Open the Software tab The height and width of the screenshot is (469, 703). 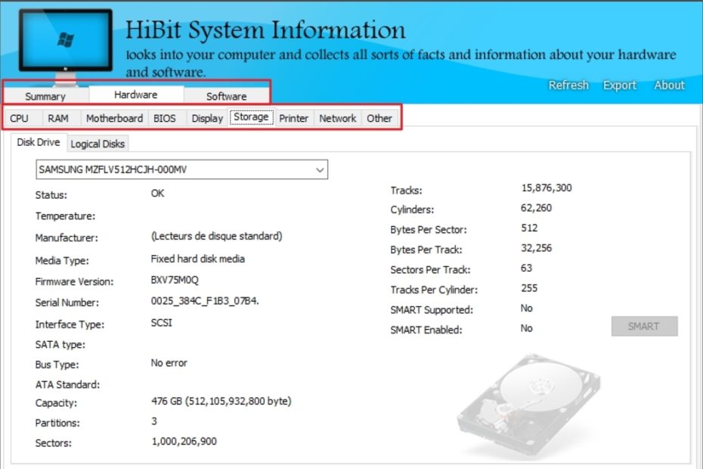pos(227,96)
